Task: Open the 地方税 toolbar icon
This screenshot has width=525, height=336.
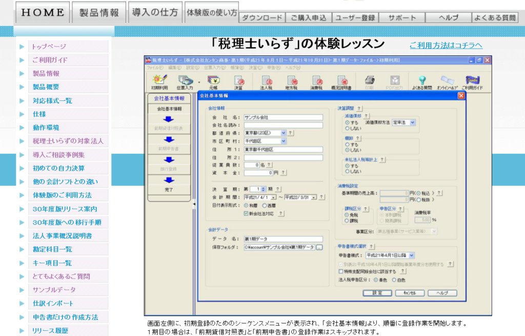Action: [x=291, y=82]
